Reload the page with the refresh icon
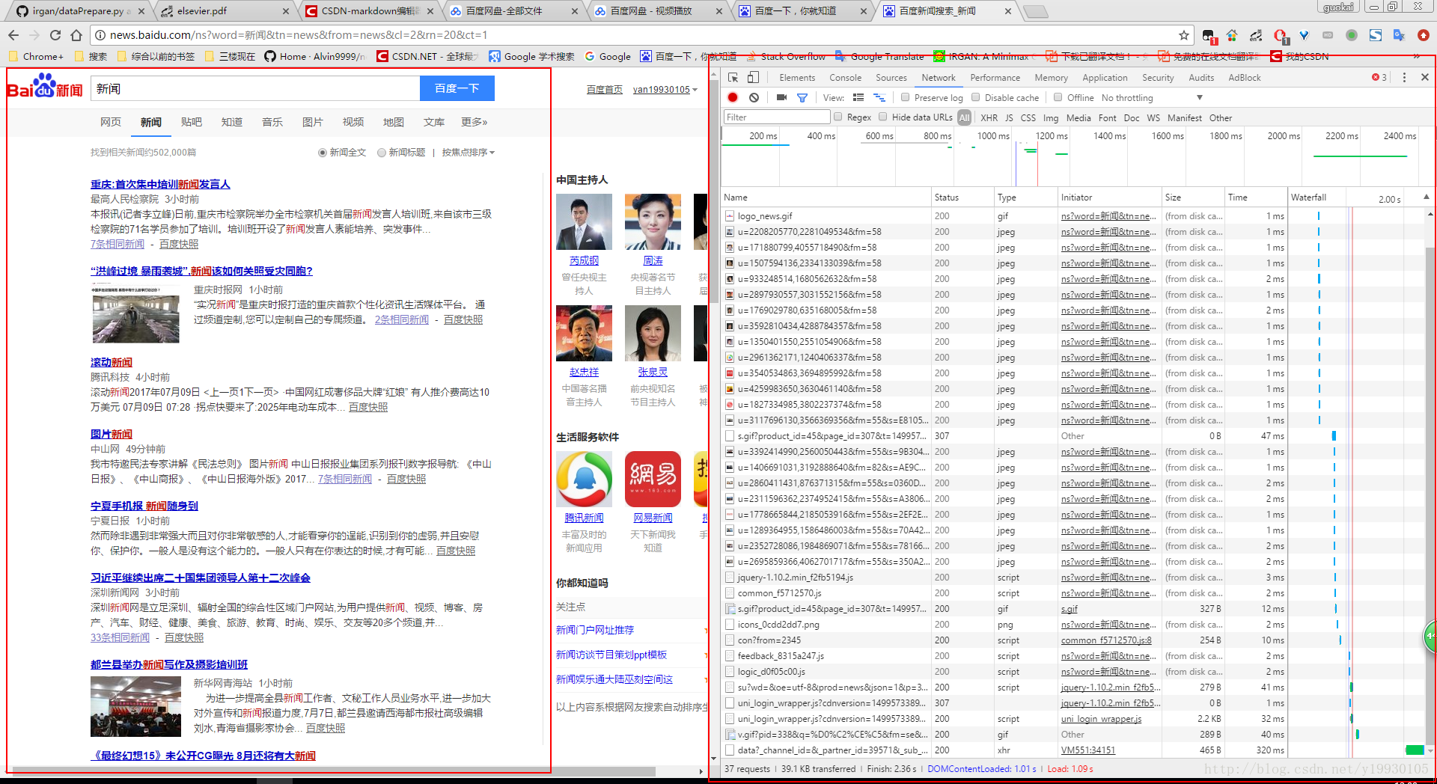Image resolution: width=1437 pixels, height=784 pixels. (x=55, y=35)
